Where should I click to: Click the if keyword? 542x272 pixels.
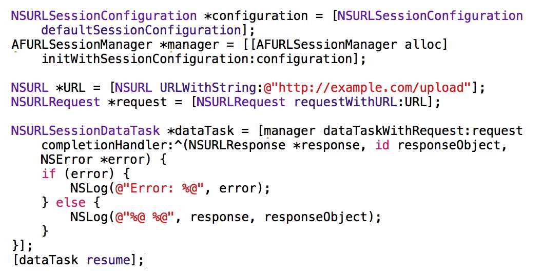pos(49,174)
